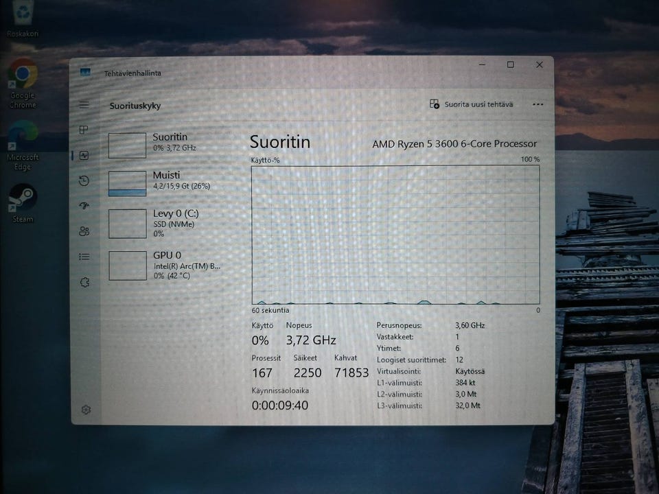Click the CPU usage graph

395,235
